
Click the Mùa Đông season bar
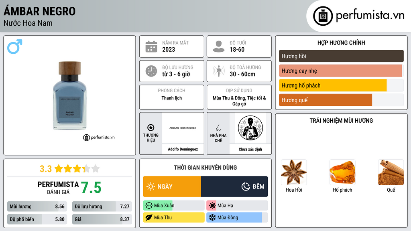coord(237,217)
